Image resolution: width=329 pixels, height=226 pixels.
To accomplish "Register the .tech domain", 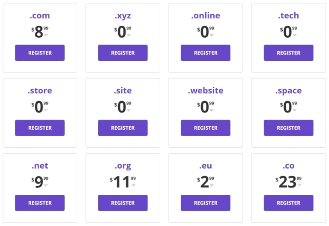I will (288, 53).
